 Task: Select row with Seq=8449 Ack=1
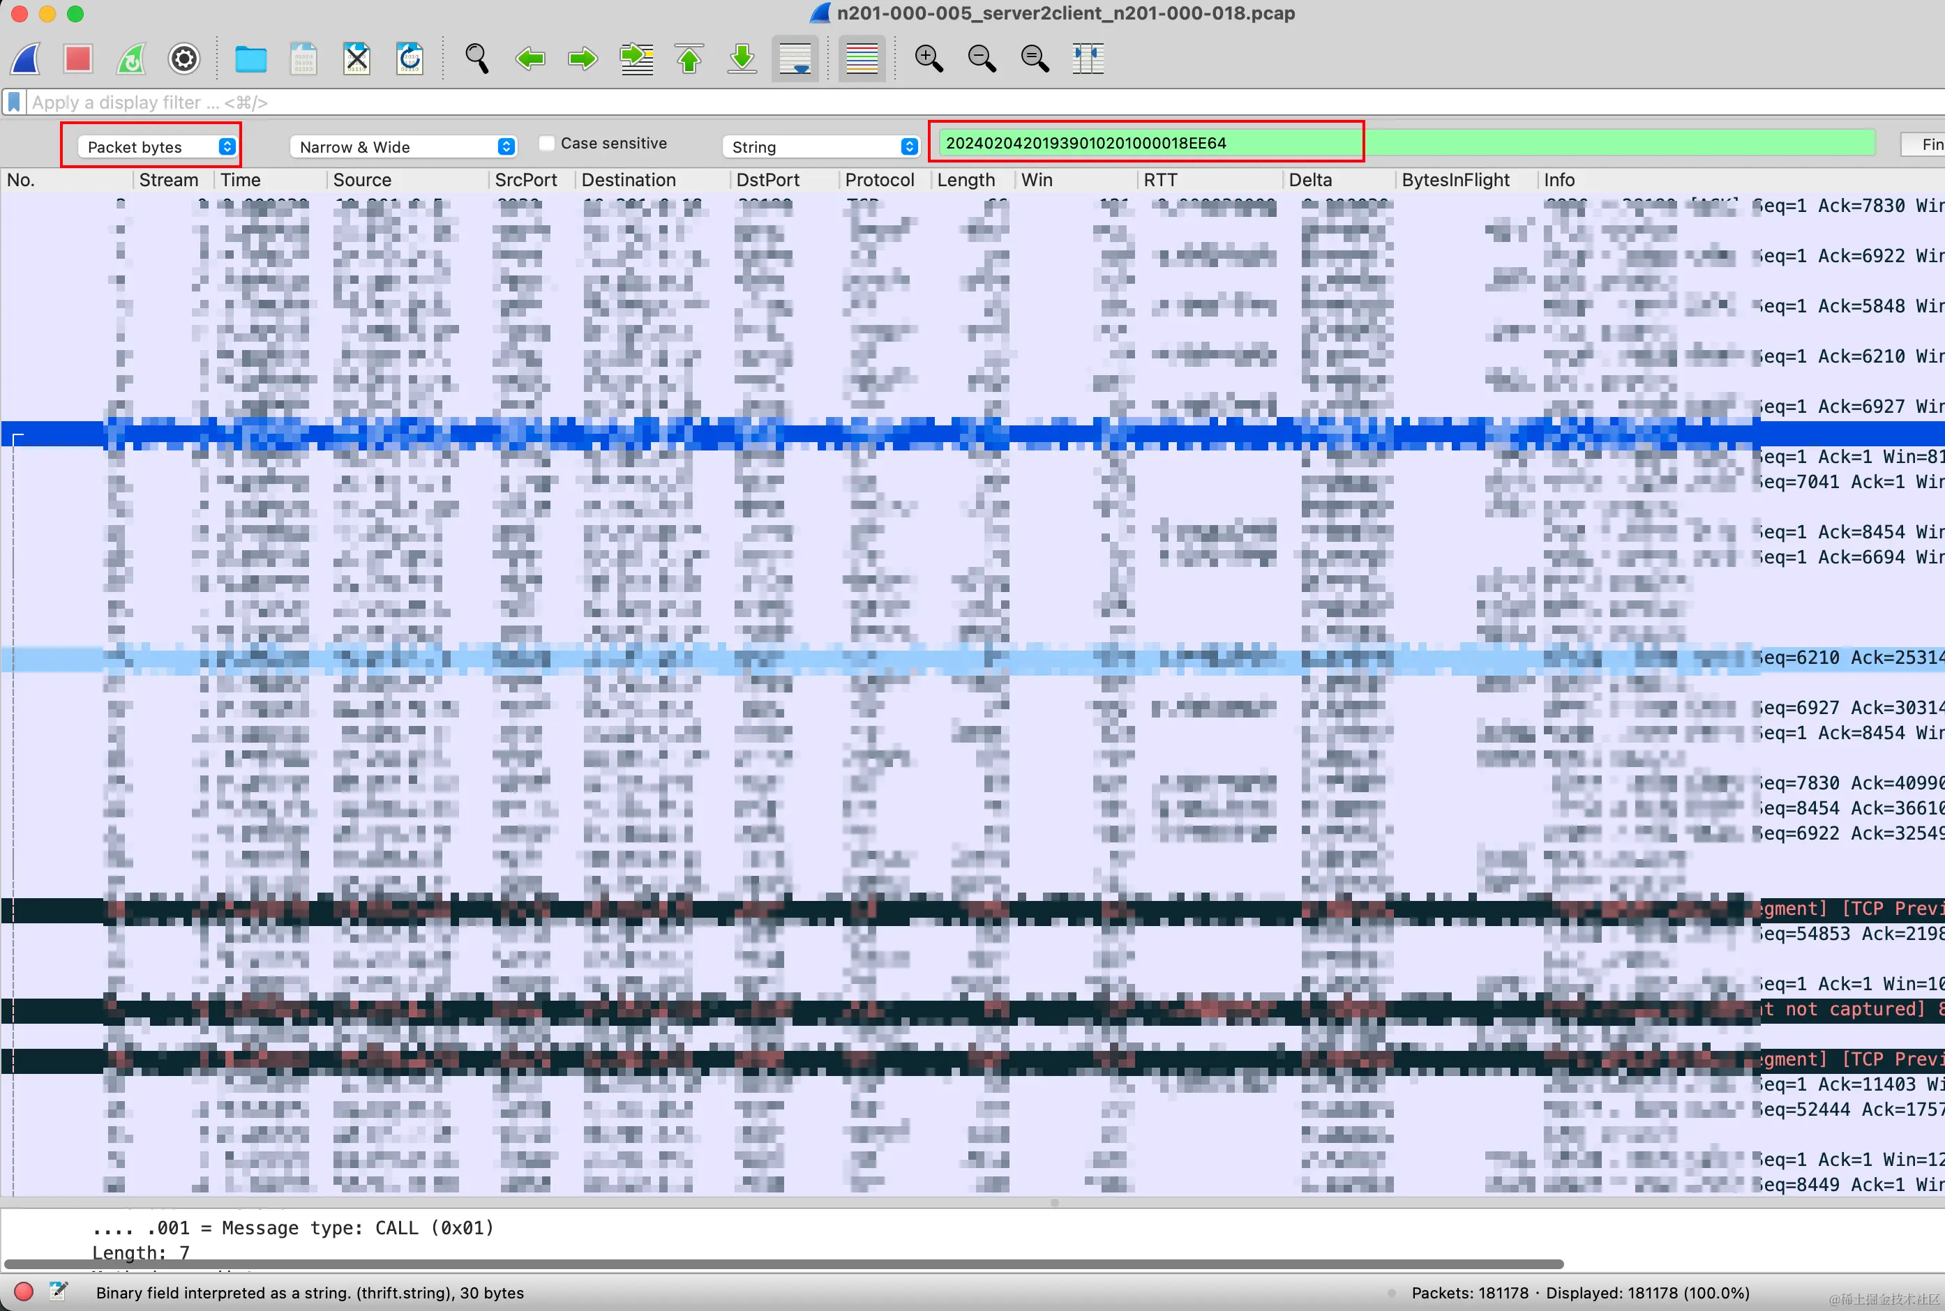pyautogui.click(x=972, y=1185)
